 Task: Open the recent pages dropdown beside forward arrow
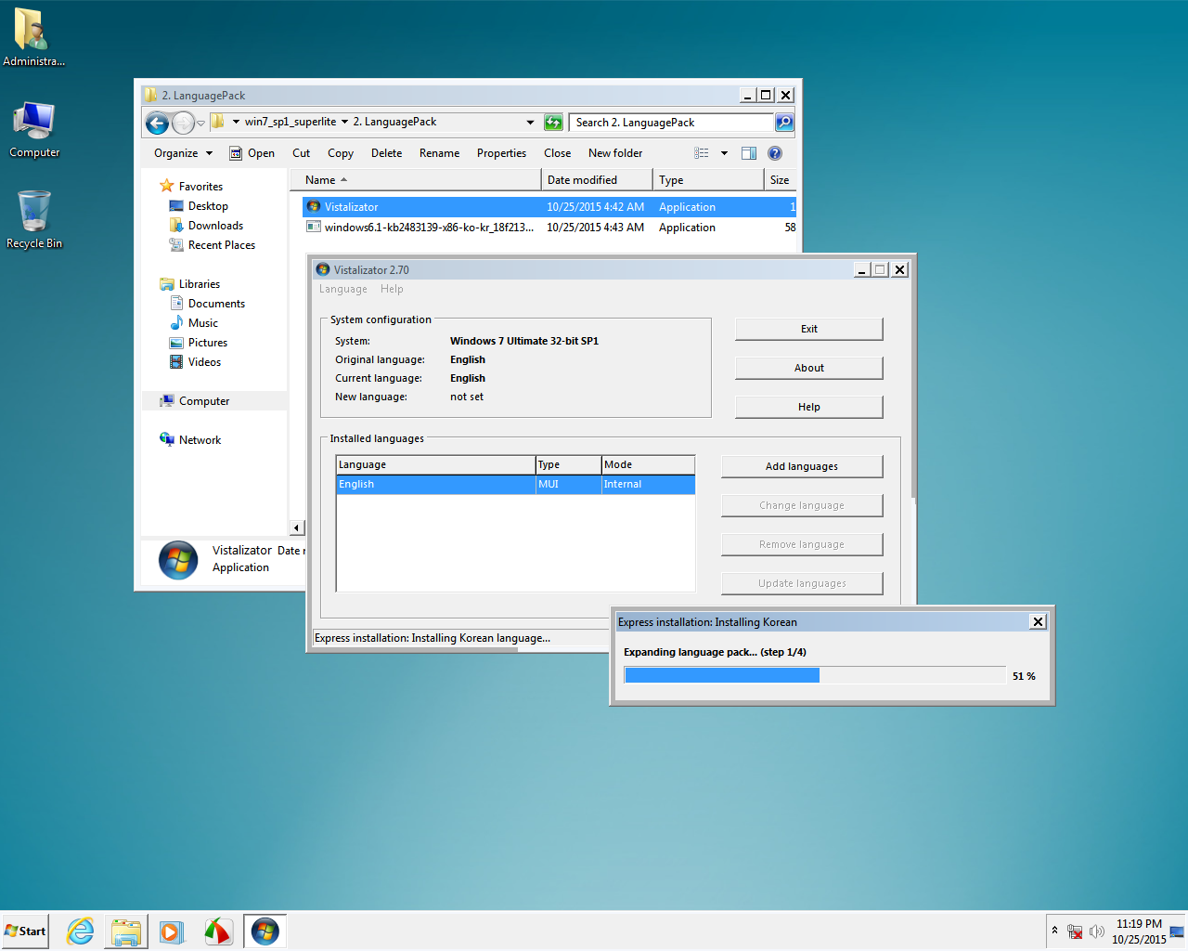click(200, 123)
